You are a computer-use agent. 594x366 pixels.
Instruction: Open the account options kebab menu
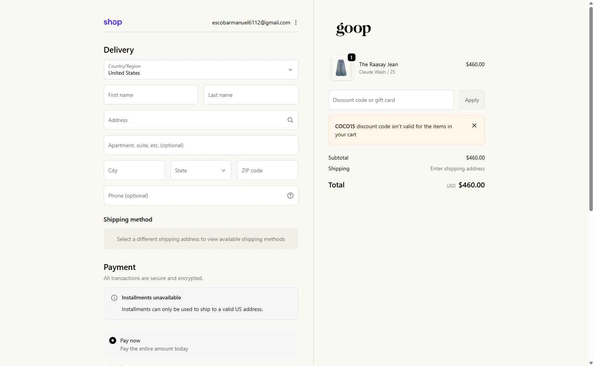[296, 22]
